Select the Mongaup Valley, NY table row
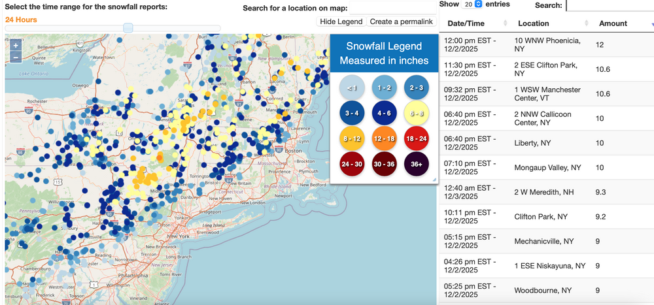 (547, 167)
